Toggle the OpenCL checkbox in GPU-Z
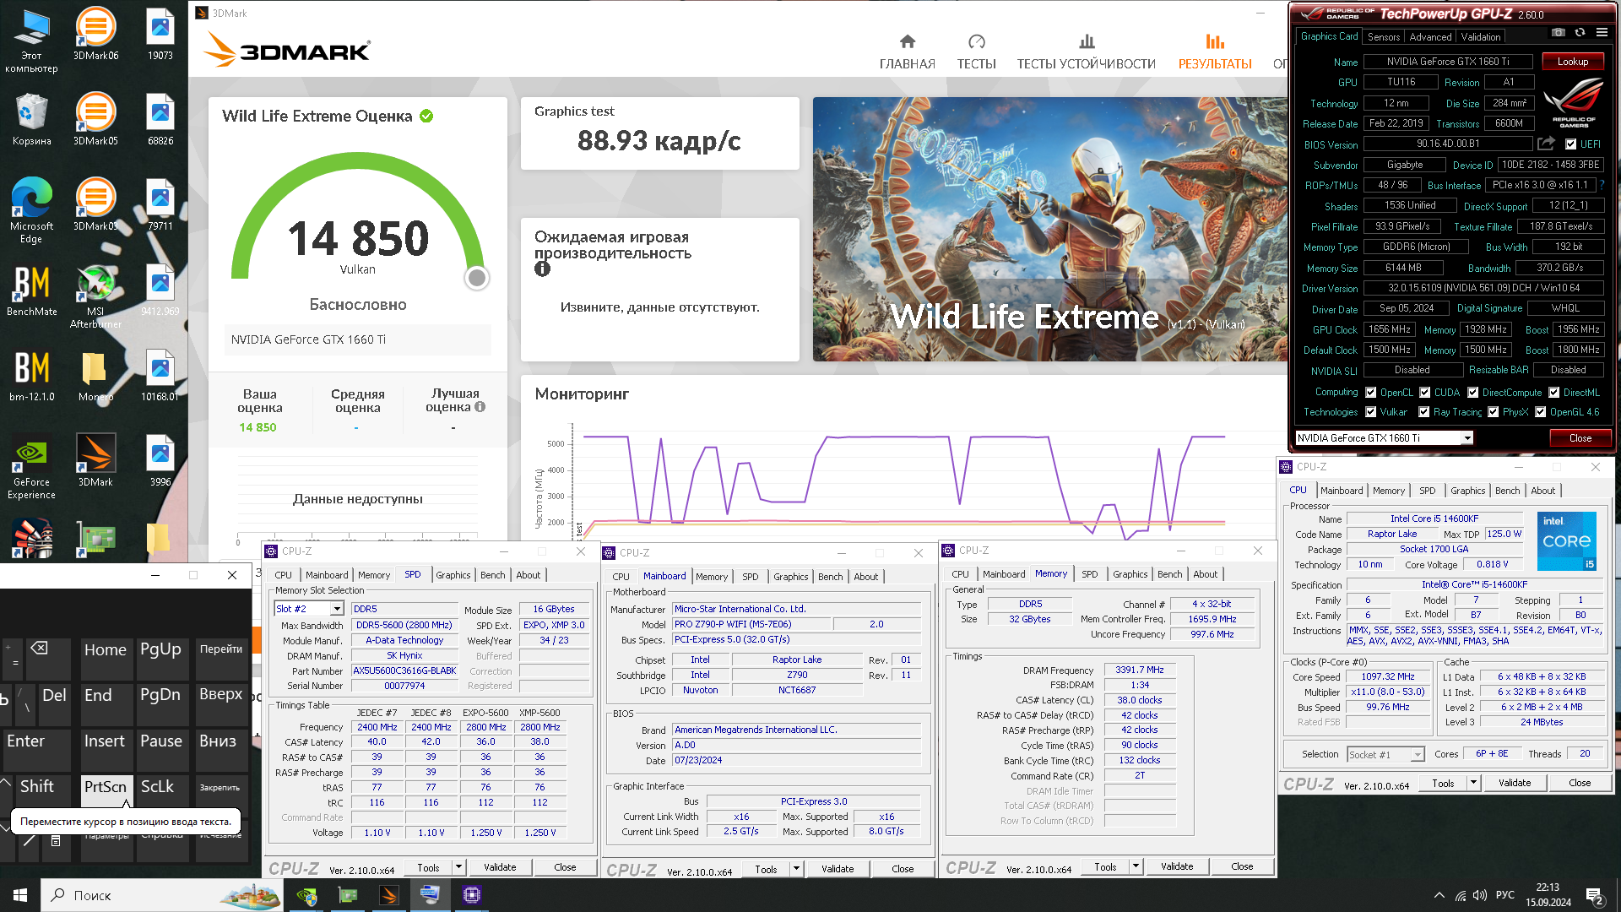Viewport: 1621px width, 912px height. (x=1372, y=393)
